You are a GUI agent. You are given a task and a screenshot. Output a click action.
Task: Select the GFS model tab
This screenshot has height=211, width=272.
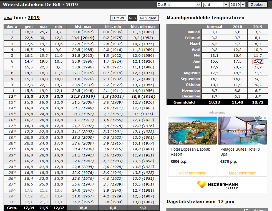click(132, 18)
